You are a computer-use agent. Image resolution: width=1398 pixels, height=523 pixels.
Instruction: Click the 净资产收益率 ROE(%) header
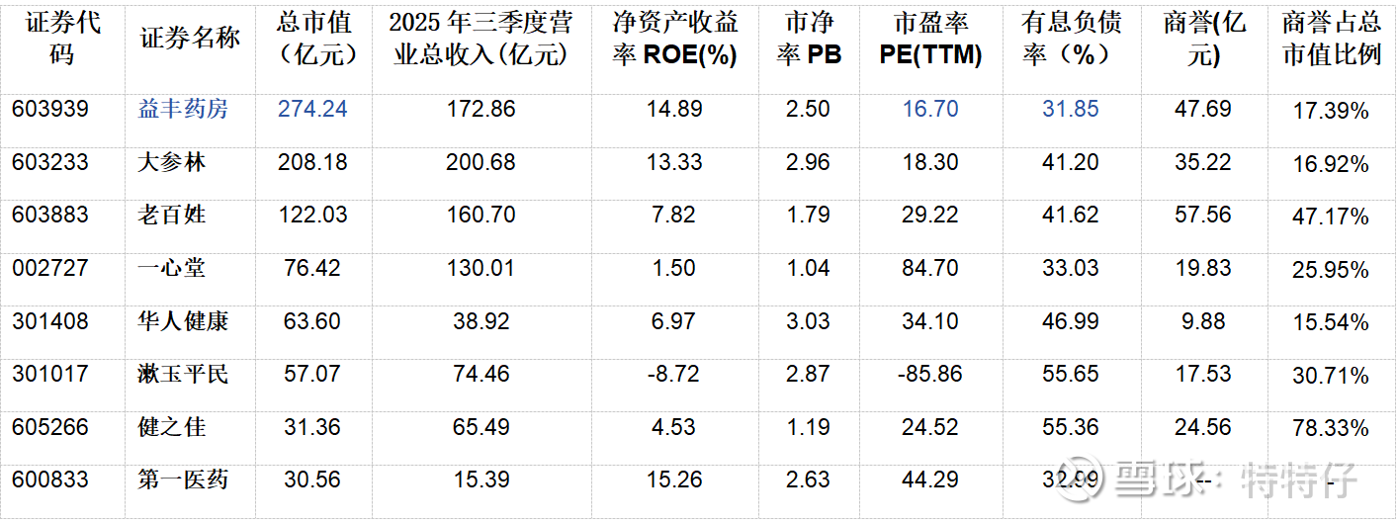(x=675, y=38)
